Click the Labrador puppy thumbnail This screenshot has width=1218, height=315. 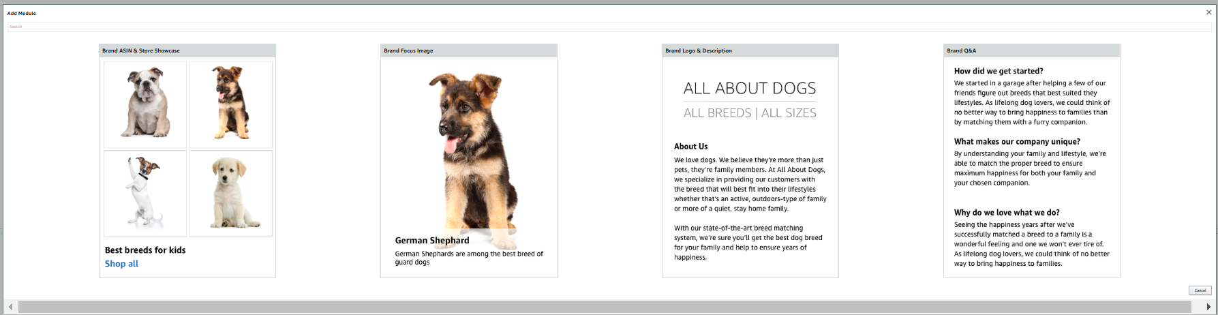(231, 194)
